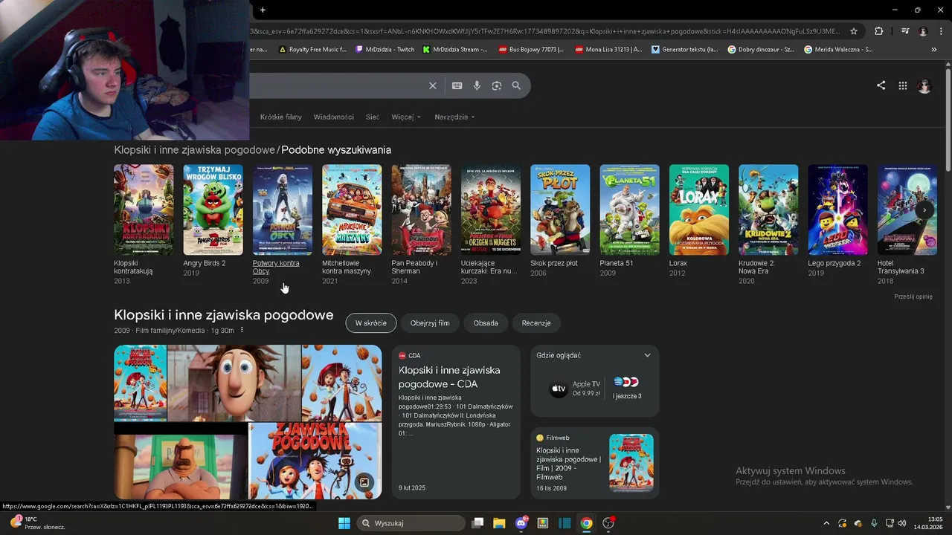Select the W skrócie chip
The height and width of the screenshot is (535, 952).
click(x=370, y=323)
